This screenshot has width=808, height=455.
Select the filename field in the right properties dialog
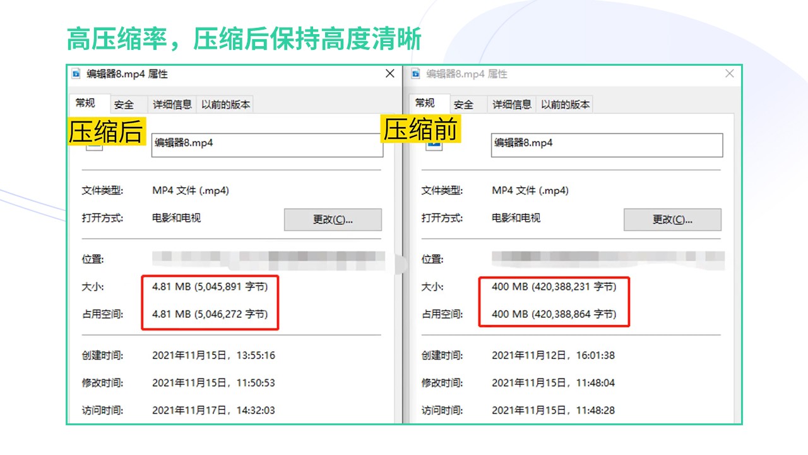pos(606,145)
